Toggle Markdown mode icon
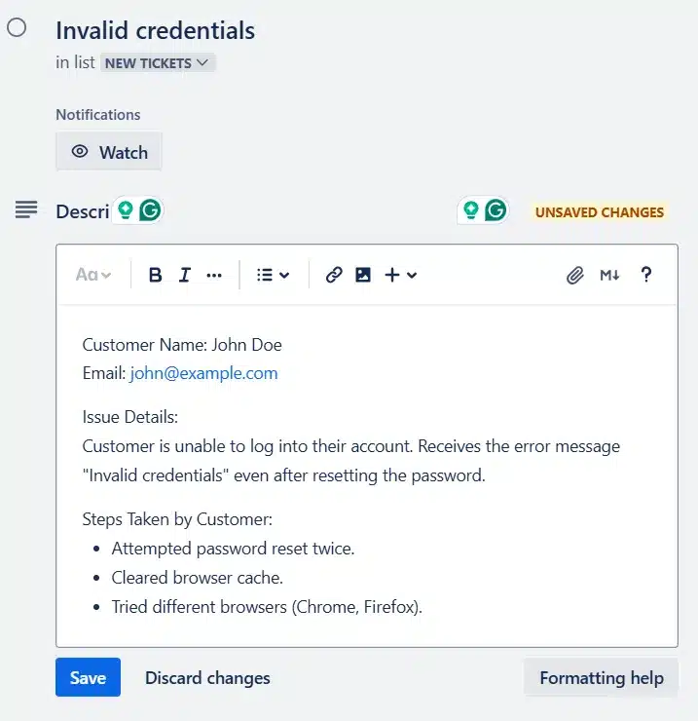Image resolution: width=698 pixels, height=721 pixels. 609,275
